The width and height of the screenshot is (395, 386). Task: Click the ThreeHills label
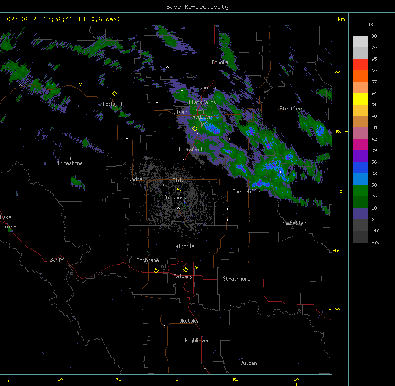point(246,192)
